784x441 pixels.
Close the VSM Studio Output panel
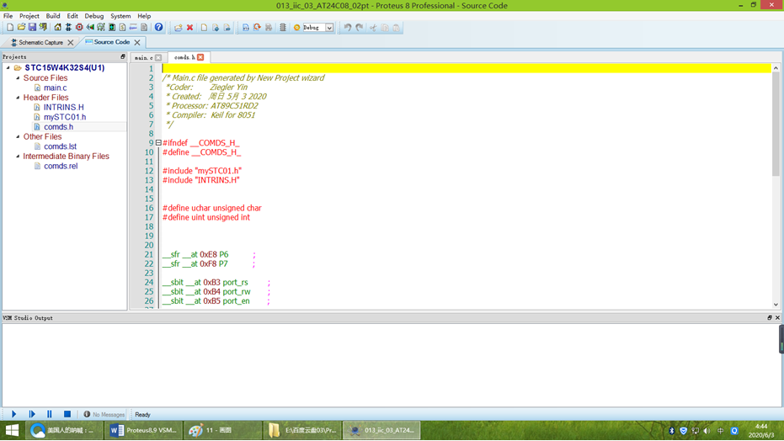click(x=777, y=317)
